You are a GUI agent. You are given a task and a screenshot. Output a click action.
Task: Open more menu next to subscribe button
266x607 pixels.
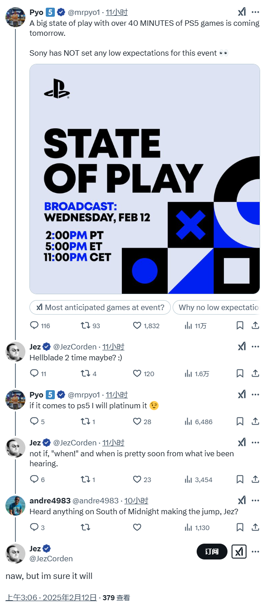point(256,551)
